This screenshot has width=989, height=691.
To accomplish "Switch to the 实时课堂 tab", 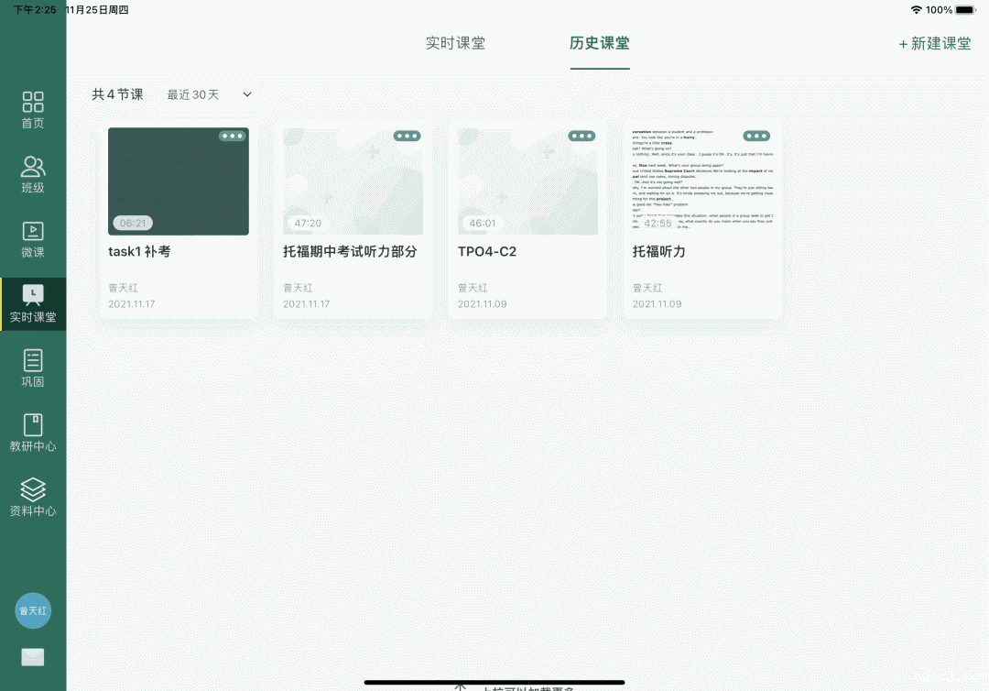I will tap(456, 43).
